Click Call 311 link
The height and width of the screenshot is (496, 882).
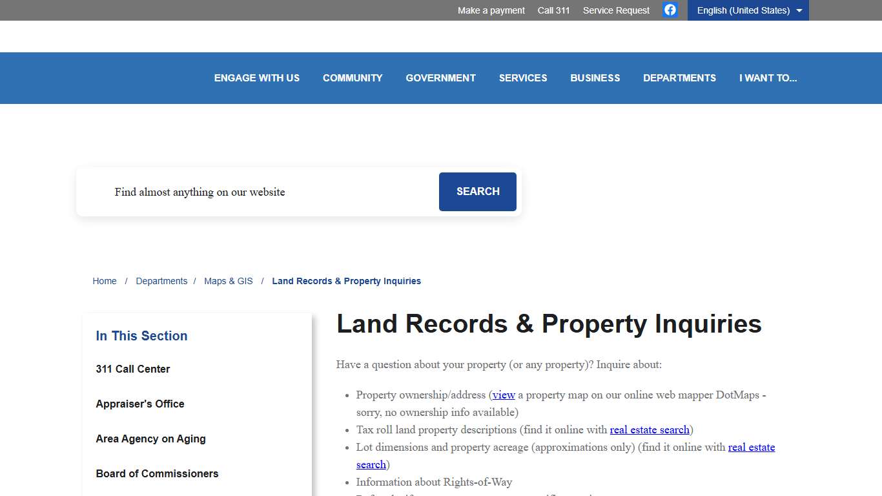tap(553, 10)
